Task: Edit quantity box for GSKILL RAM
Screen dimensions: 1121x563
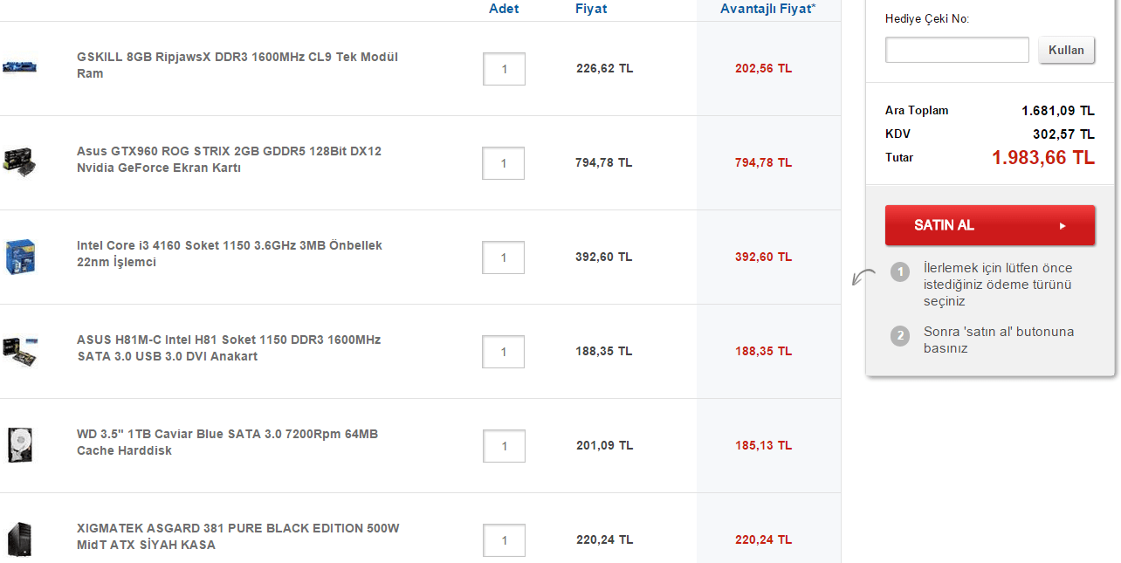Action: click(504, 69)
